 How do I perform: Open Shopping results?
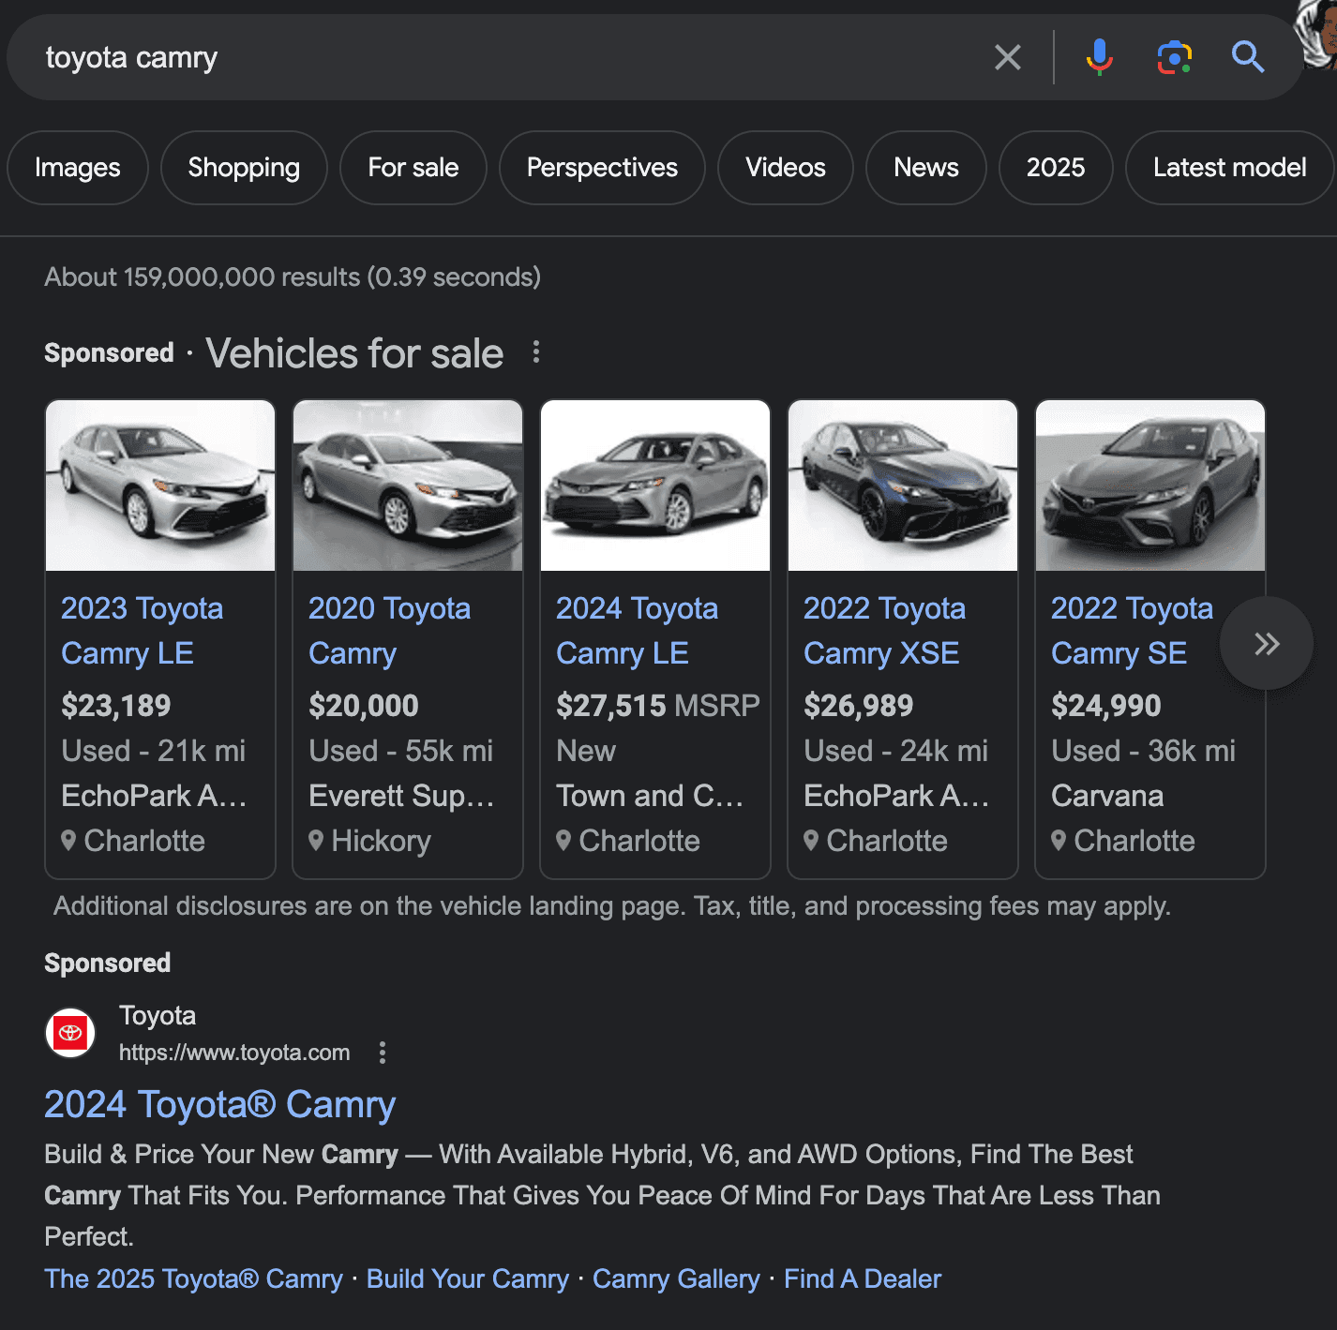(243, 168)
